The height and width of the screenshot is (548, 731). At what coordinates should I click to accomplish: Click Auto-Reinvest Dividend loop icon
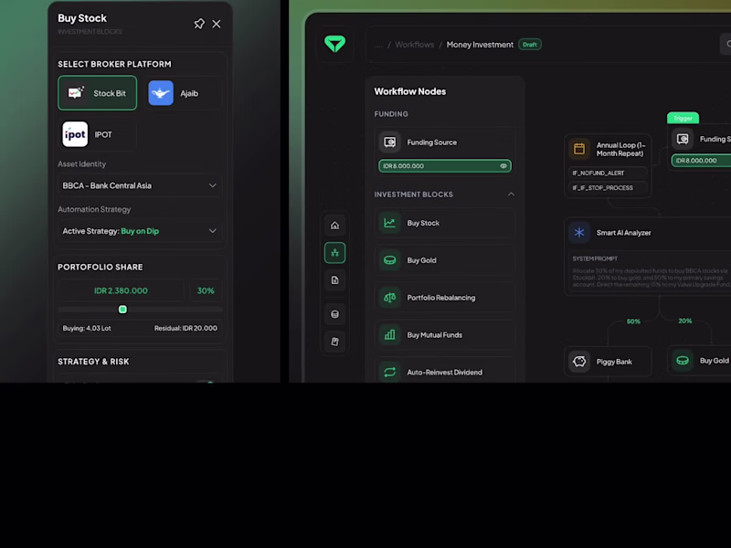point(390,372)
